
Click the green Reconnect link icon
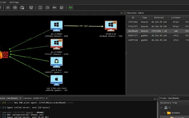(71, 8)
